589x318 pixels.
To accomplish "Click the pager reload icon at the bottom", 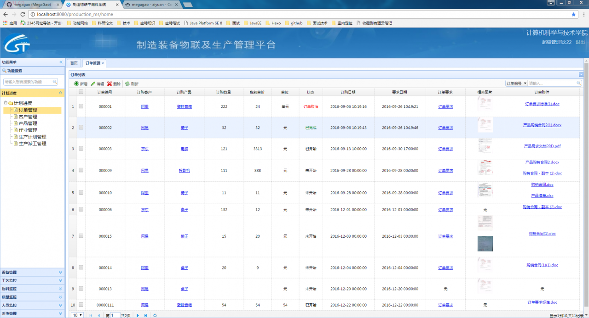I will 155,315.
